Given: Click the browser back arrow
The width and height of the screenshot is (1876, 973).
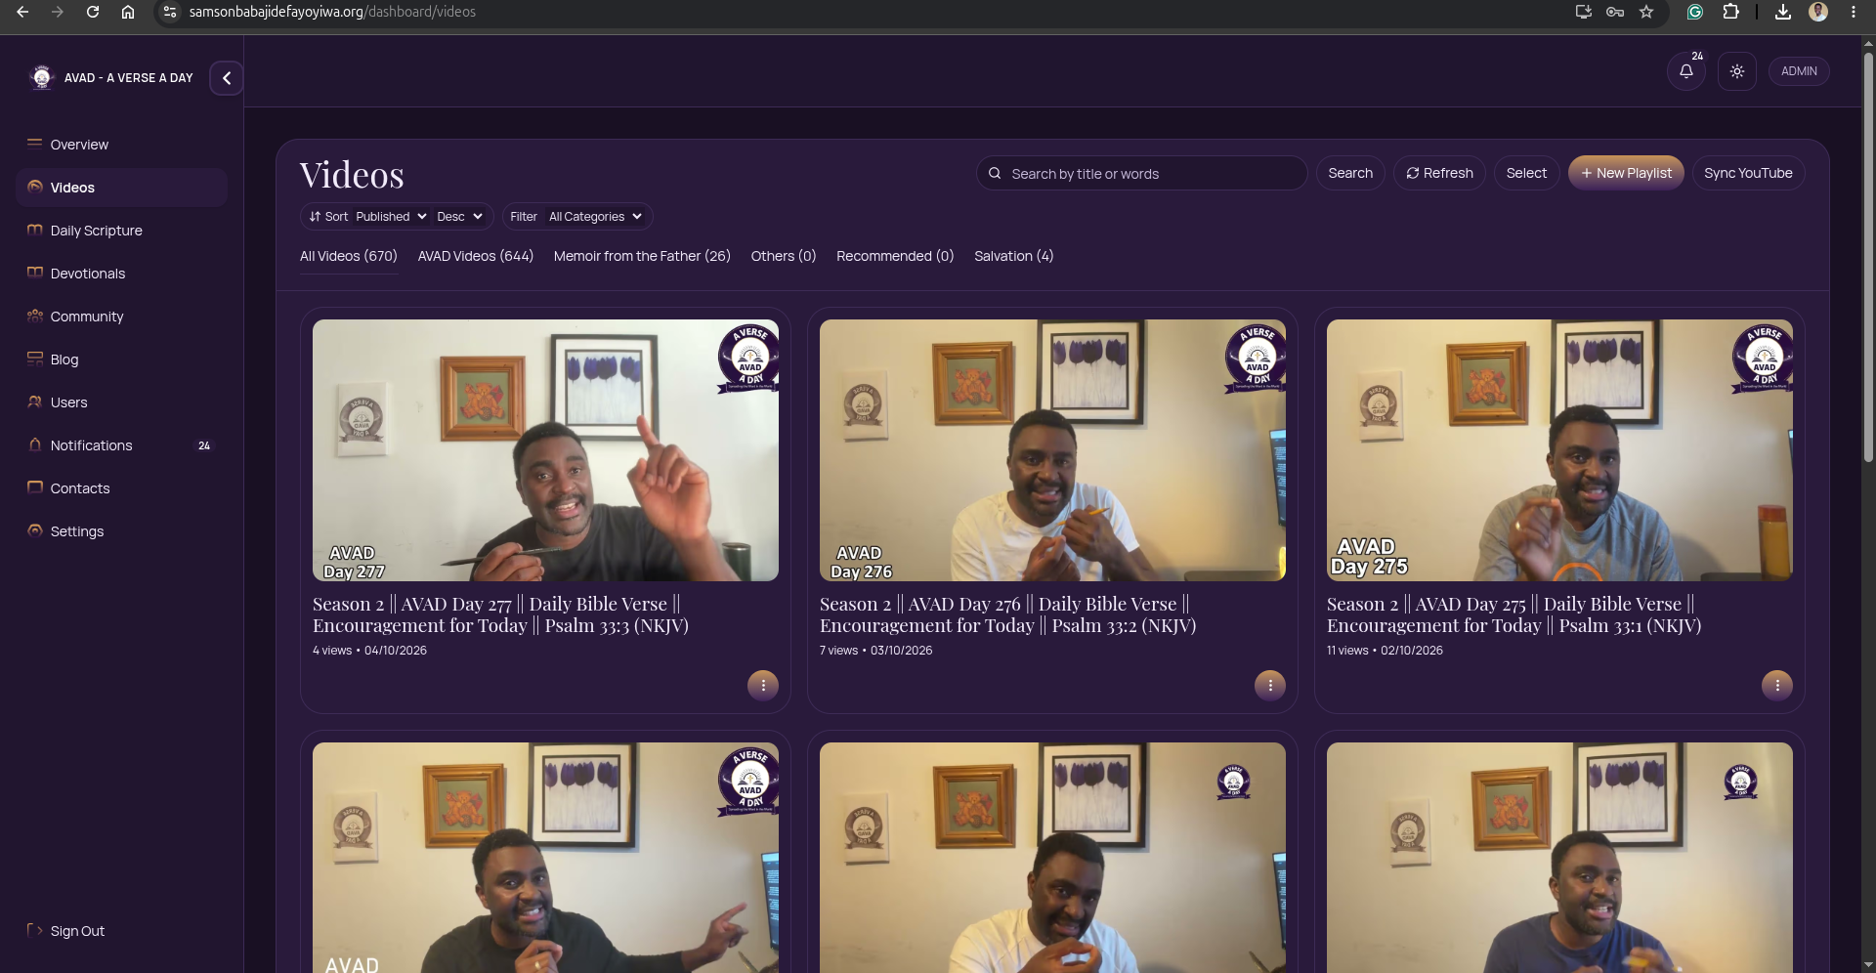Looking at the screenshot, I should point(22,12).
